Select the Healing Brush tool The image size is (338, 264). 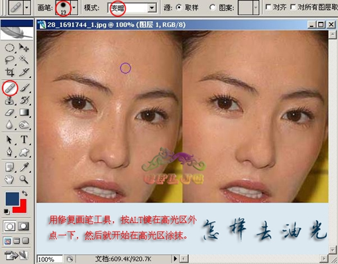pos(10,88)
